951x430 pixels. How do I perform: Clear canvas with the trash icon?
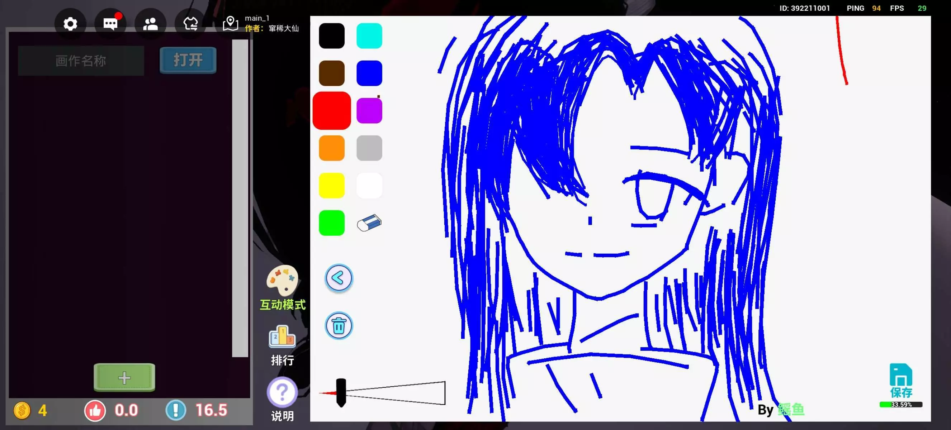click(x=339, y=326)
